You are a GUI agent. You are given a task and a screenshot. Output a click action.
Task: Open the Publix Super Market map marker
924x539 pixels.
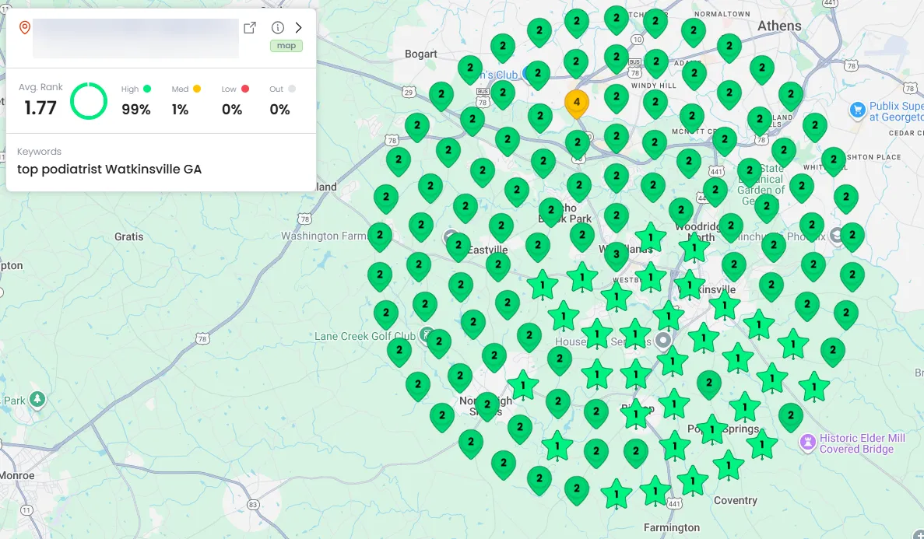pyautogui.click(x=857, y=110)
